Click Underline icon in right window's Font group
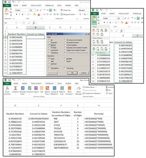This screenshot has width=146, height=158. click(x=110, y=22)
